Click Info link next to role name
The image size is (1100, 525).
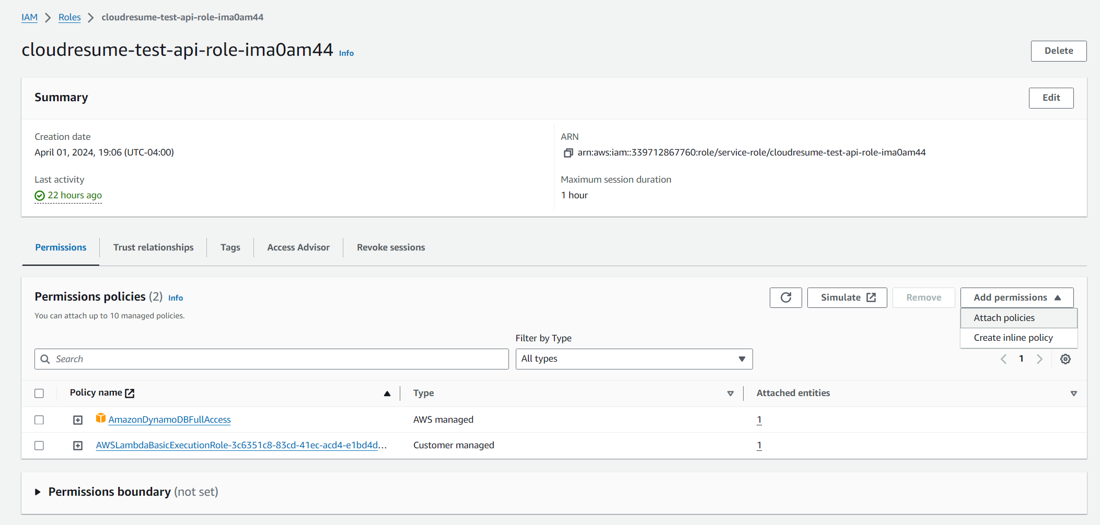[x=346, y=53]
